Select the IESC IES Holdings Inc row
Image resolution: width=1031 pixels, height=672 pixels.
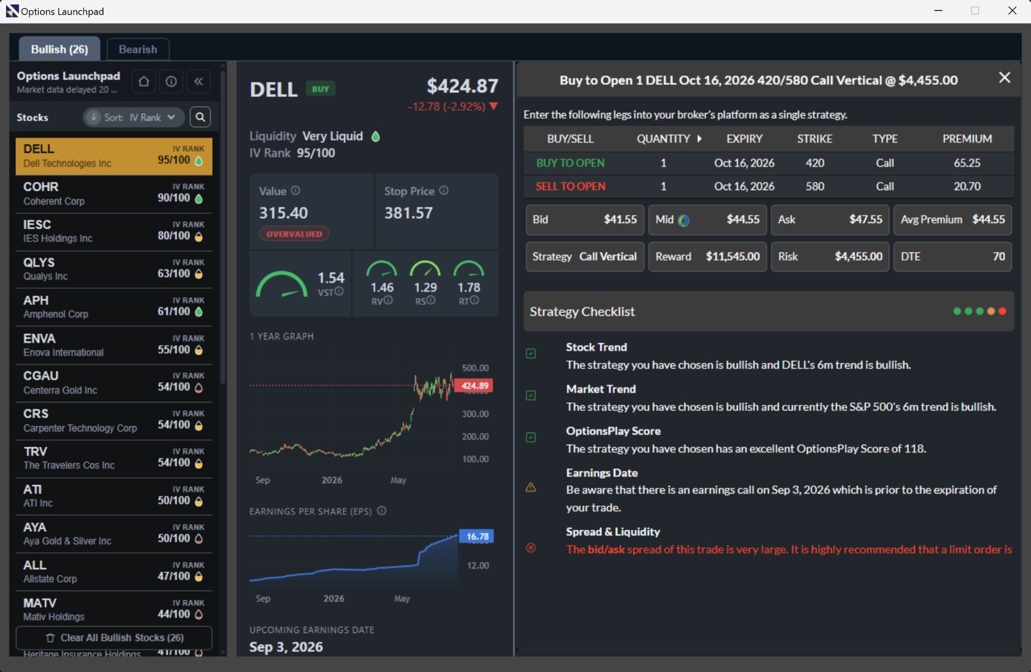(x=114, y=232)
